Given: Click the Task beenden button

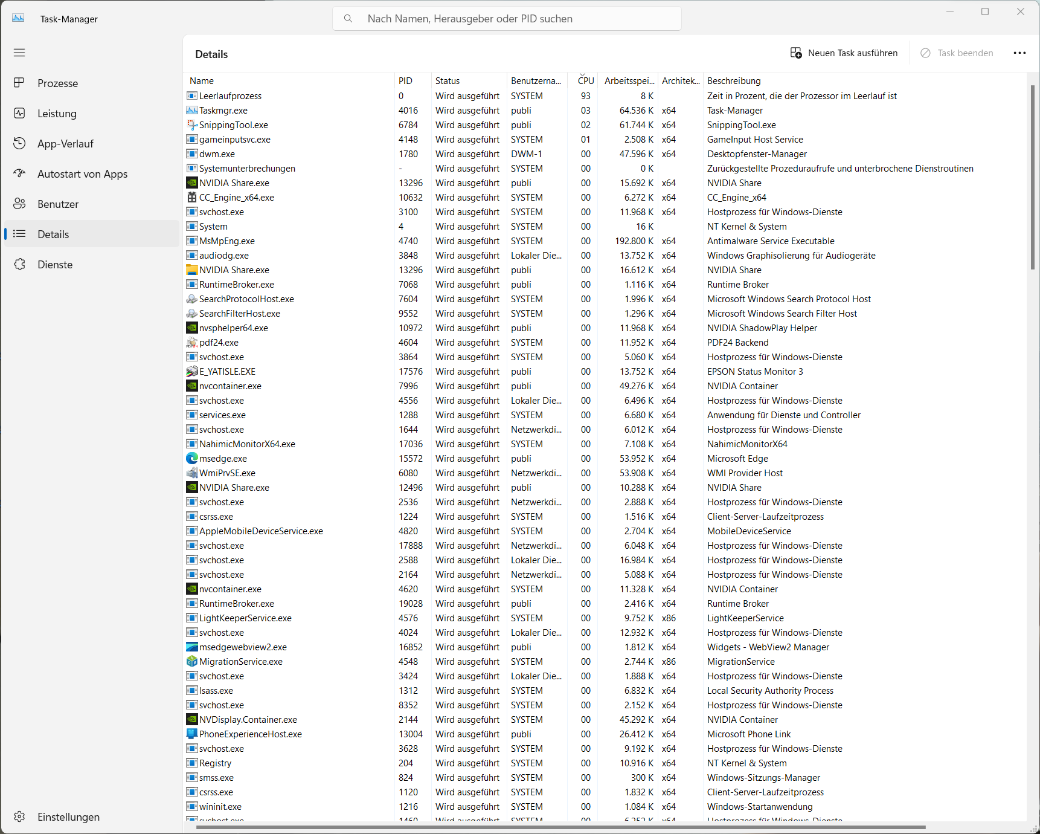Looking at the screenshot, I should (x=957, y=53).
